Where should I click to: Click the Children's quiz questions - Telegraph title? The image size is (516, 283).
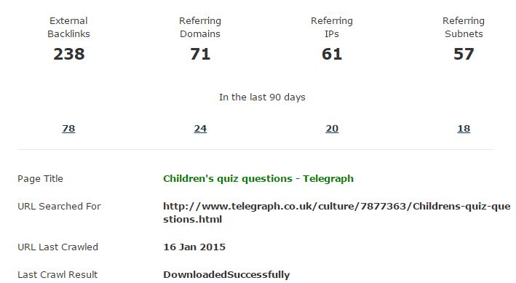coord(258,178)
